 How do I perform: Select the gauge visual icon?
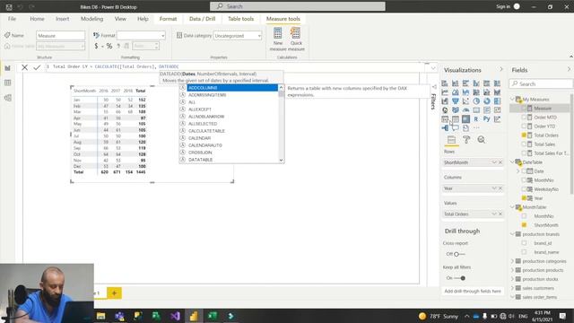tap(465, 109)
